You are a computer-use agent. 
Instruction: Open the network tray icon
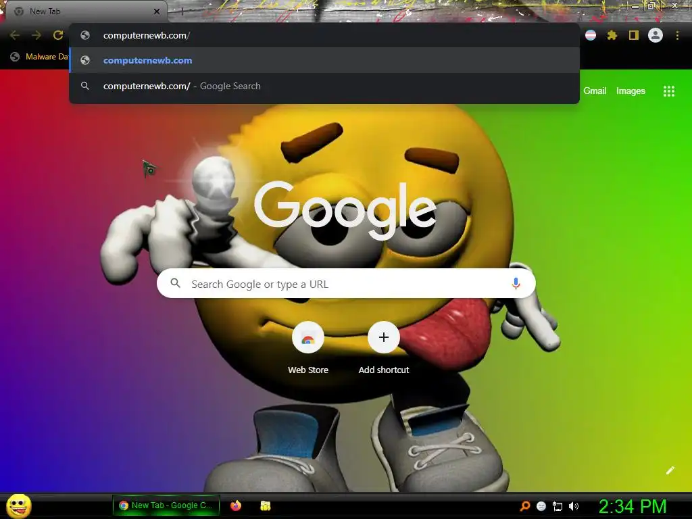coord(558,506)
